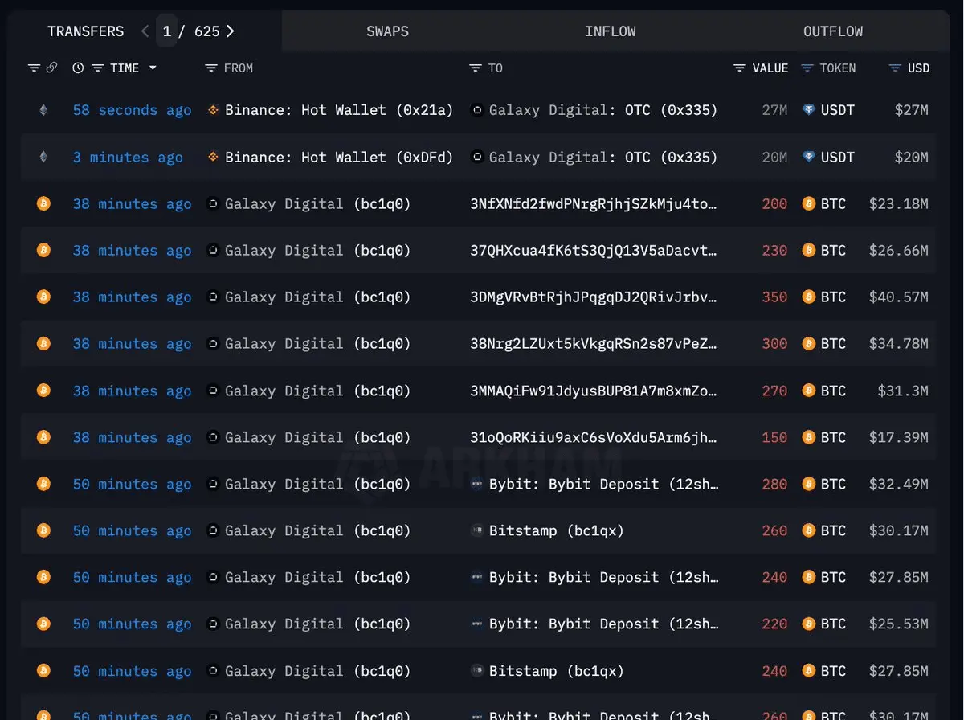
Task: Click the Bitcoin chain icon on the 220 BTC row
Action: 43,624
